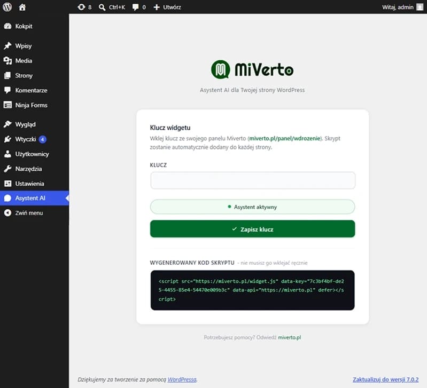Screen dimensions: 427x388
Task: Click the "WYGENEROWANY KOD SKRYPTU" label
Action: [192, 263]
